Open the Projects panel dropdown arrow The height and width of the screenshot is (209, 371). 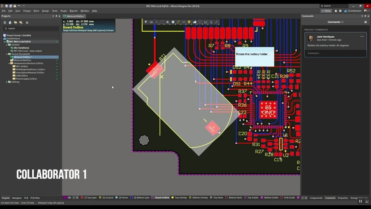(x=53, y=16)
